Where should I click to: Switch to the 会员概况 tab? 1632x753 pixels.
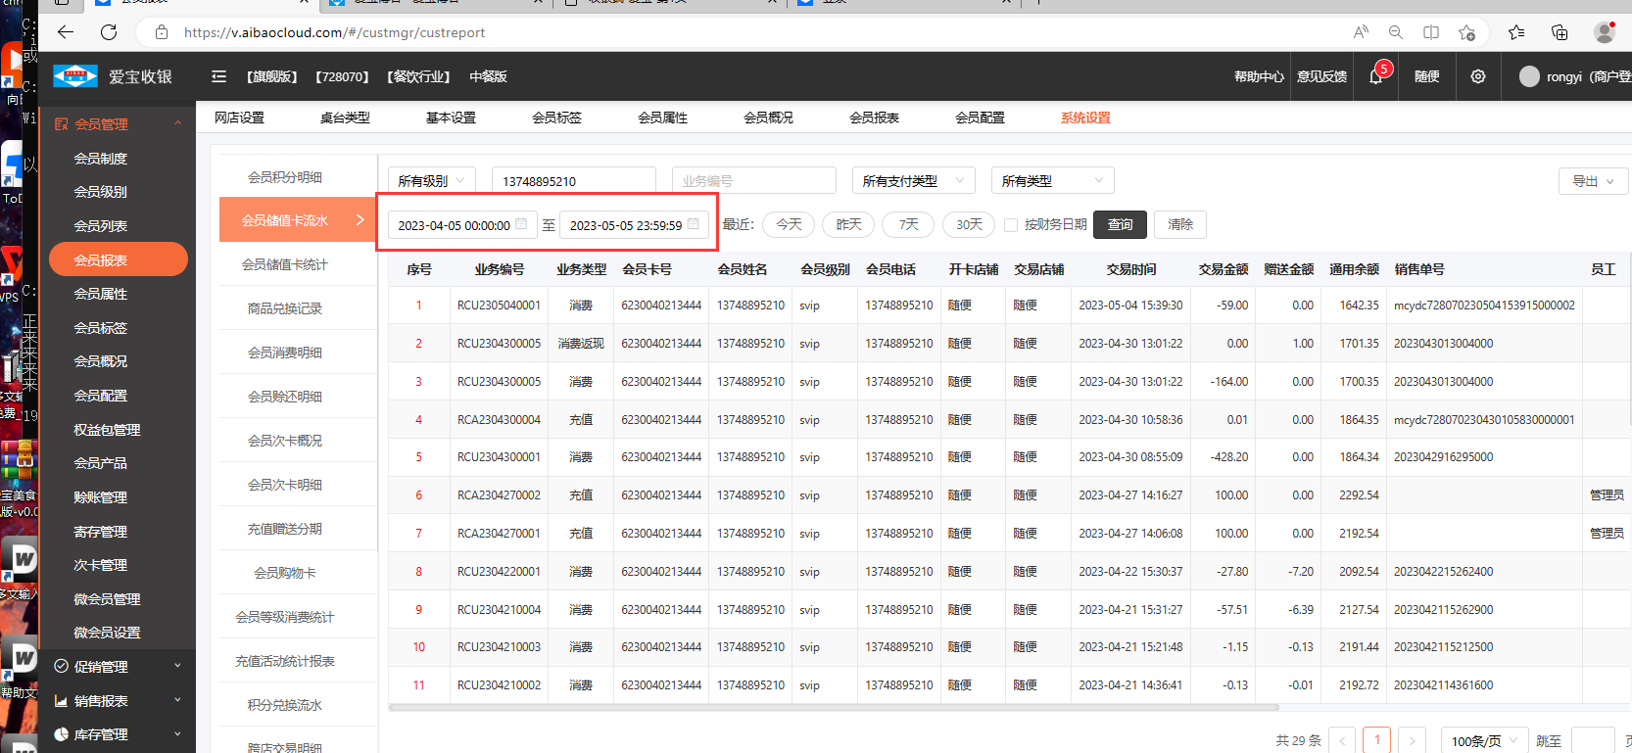pyautogui.click(x=768, y=118)
